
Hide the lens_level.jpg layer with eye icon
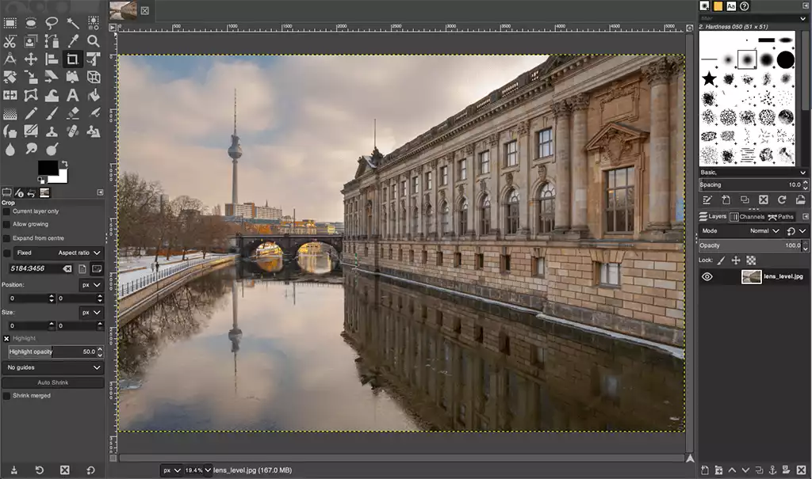[707, 276]
